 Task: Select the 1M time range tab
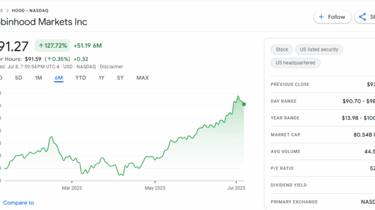38,78
